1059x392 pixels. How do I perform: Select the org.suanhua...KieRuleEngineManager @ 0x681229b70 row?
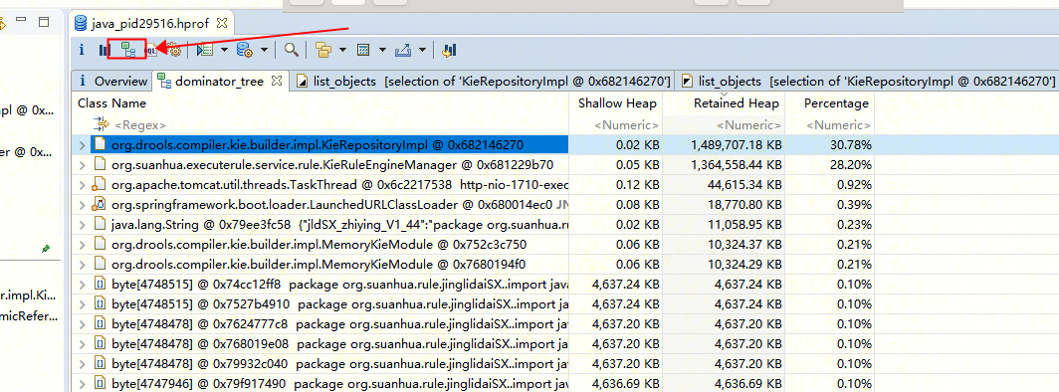(x=473, y=164)
